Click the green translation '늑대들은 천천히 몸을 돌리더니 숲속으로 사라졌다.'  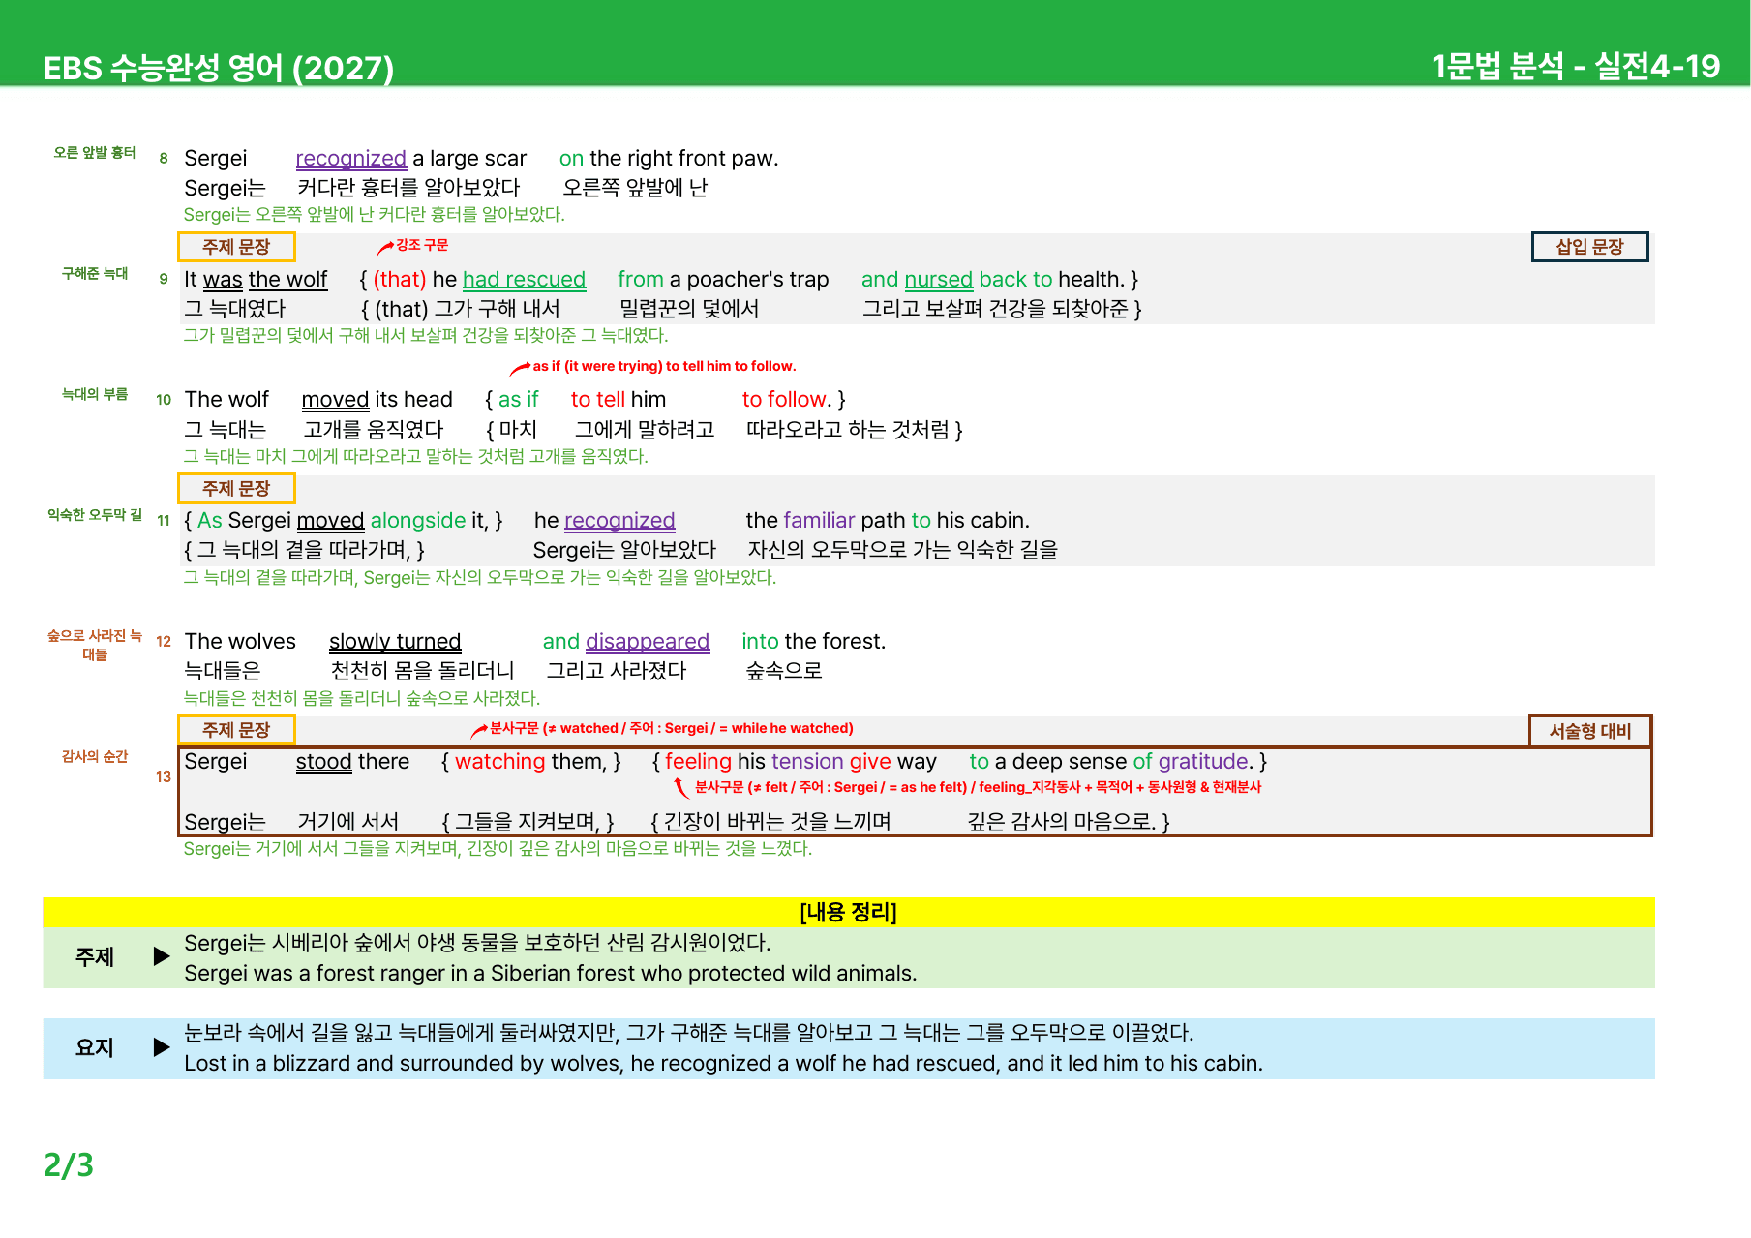pyautogui.click(x=362, y=698)
